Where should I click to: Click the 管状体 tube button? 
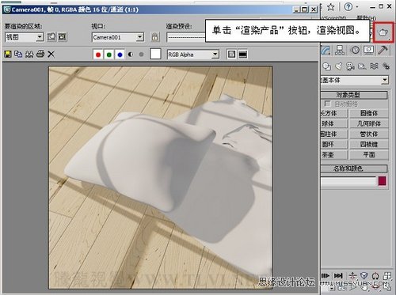[x=369, y=134]
